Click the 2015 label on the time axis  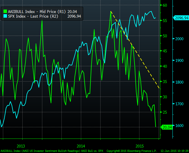140,145
